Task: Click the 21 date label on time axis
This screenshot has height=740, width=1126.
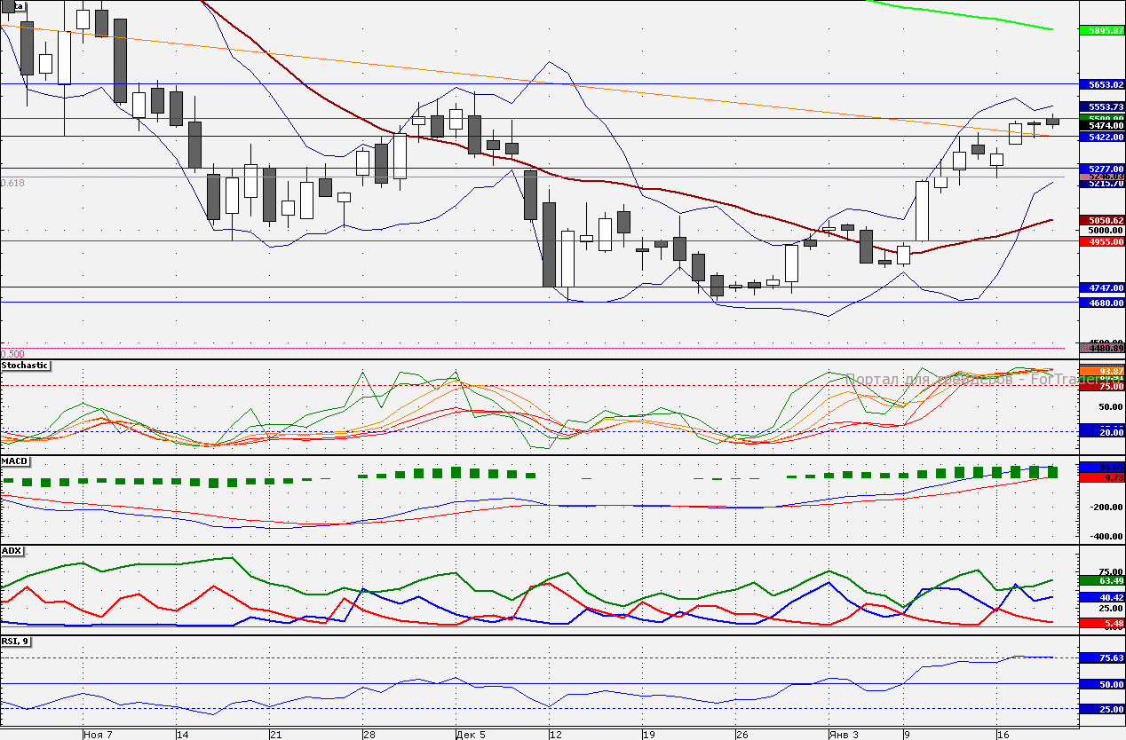Action: click(275, 735)
